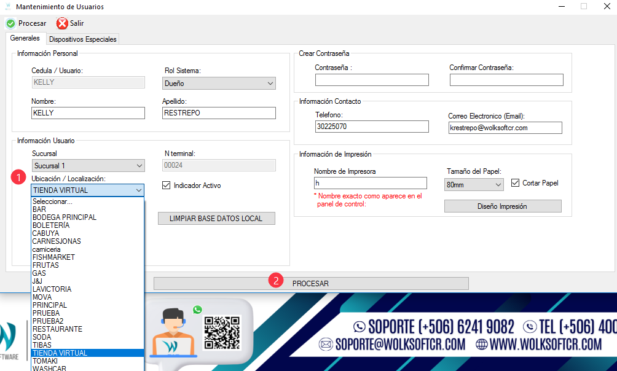
Task: Expand the Sucursal combo box
Action: (x=88, y=166)
